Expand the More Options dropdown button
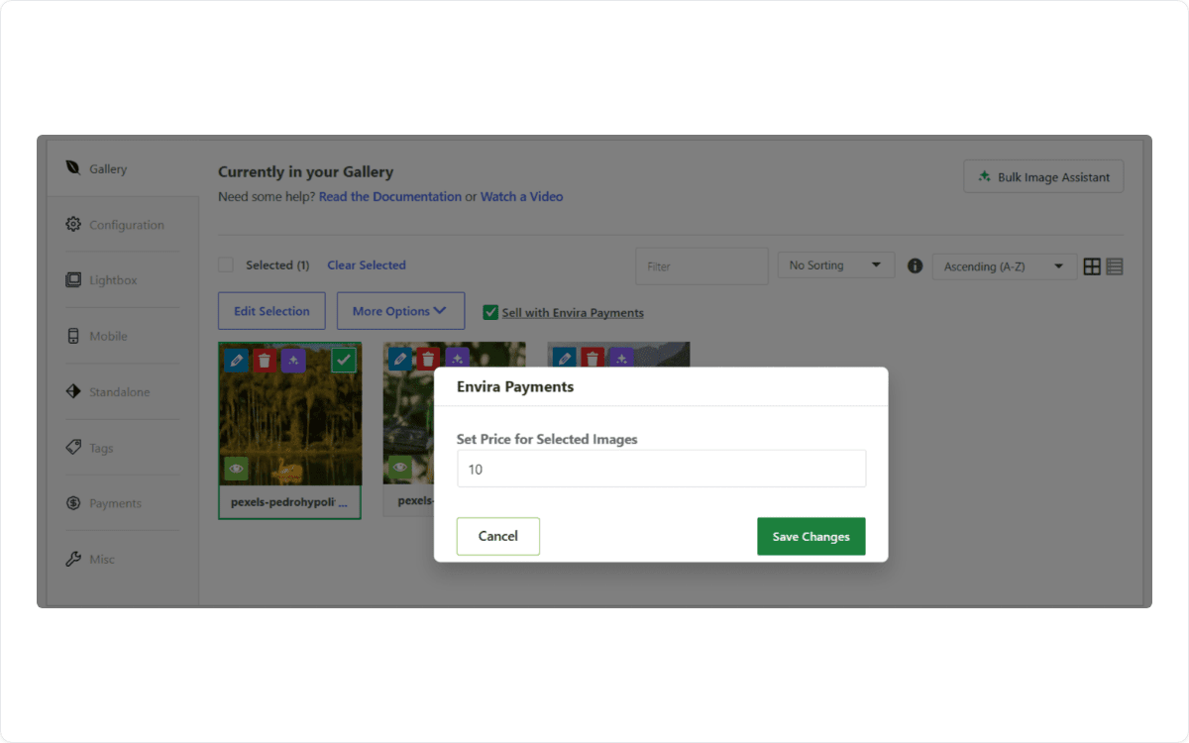The height and width of the screenshot is (743, 1189). (x=400, y=311)
